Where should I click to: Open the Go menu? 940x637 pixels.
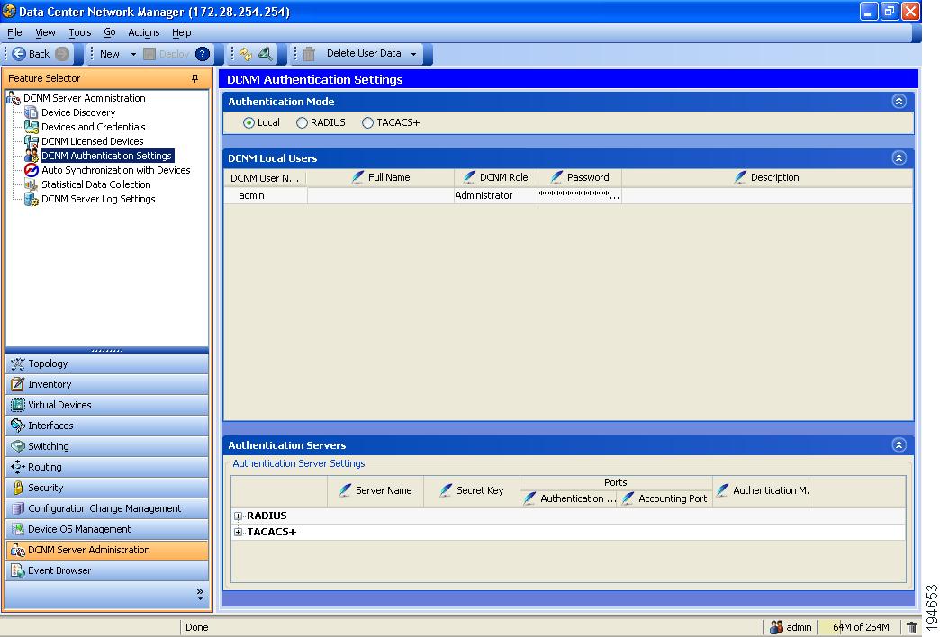110,32
